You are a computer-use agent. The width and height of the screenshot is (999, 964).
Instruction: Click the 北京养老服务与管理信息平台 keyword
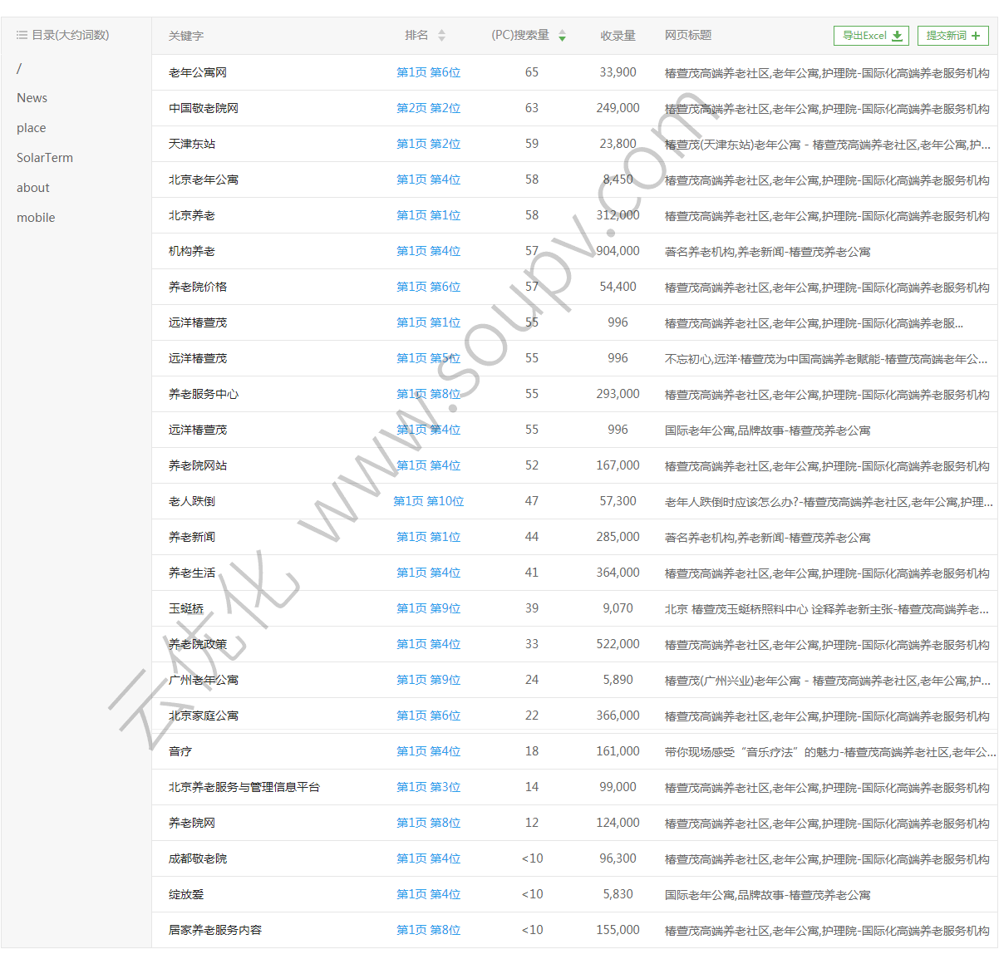[244, 787]
